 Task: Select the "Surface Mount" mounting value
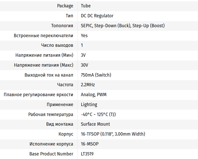[95, 124]
